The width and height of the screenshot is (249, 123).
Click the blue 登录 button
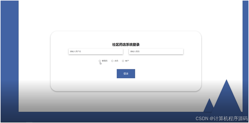click(x=126, y=73)
